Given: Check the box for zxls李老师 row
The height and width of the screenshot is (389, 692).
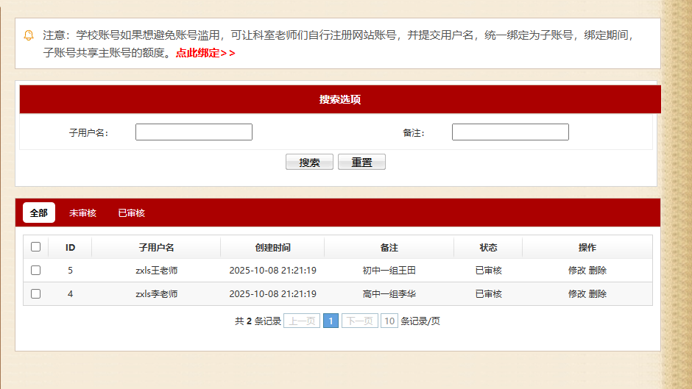Looking at the screenshot, I should pos(35,294).
